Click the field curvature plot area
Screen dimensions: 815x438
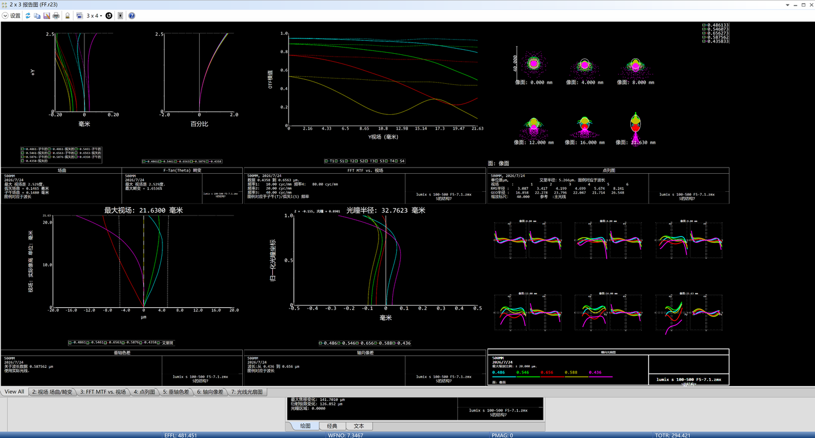84,72
